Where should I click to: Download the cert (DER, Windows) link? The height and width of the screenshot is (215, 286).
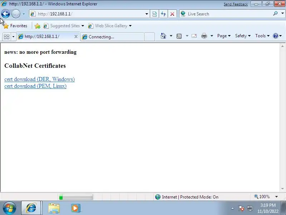[x=39, y=79]
